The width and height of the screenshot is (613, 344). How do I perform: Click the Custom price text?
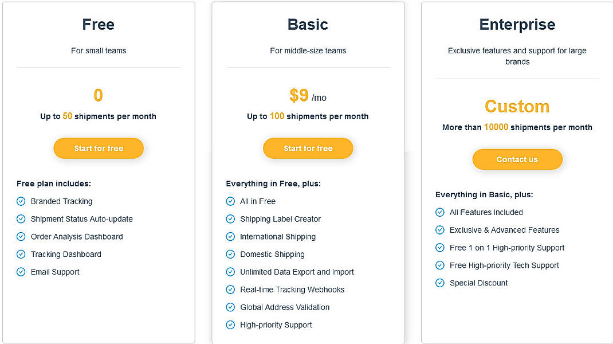tap(517, 107)
